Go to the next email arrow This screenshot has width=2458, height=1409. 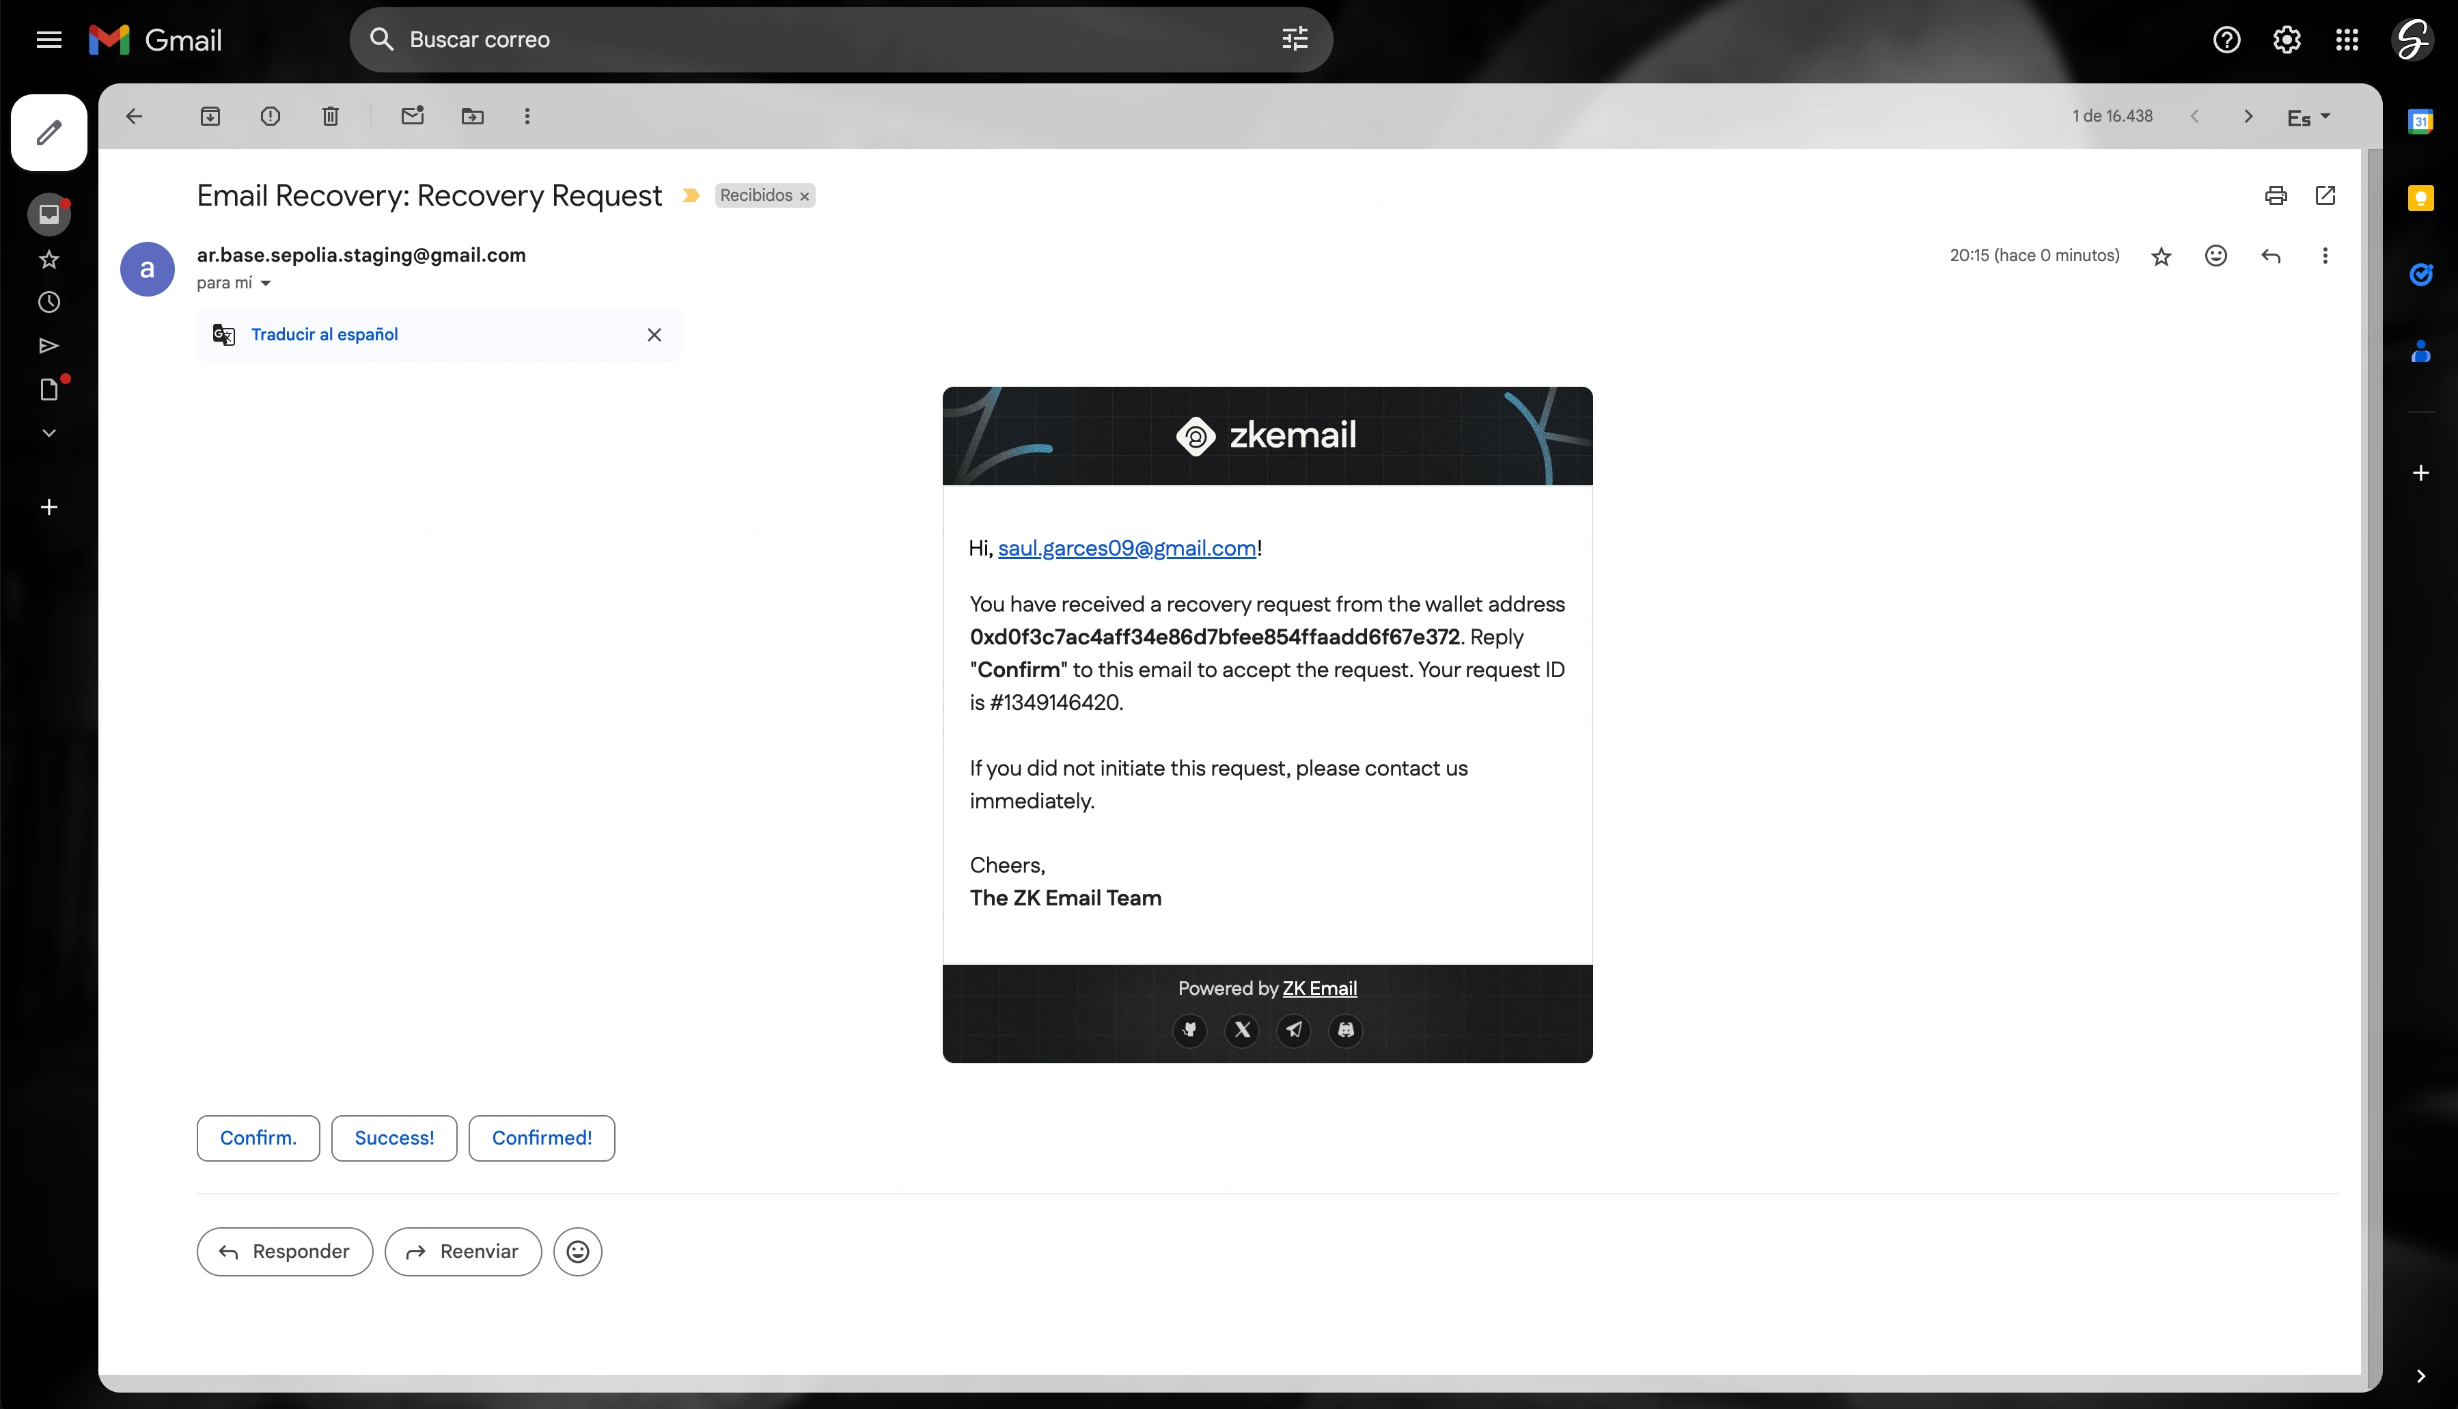point(2248,116)
